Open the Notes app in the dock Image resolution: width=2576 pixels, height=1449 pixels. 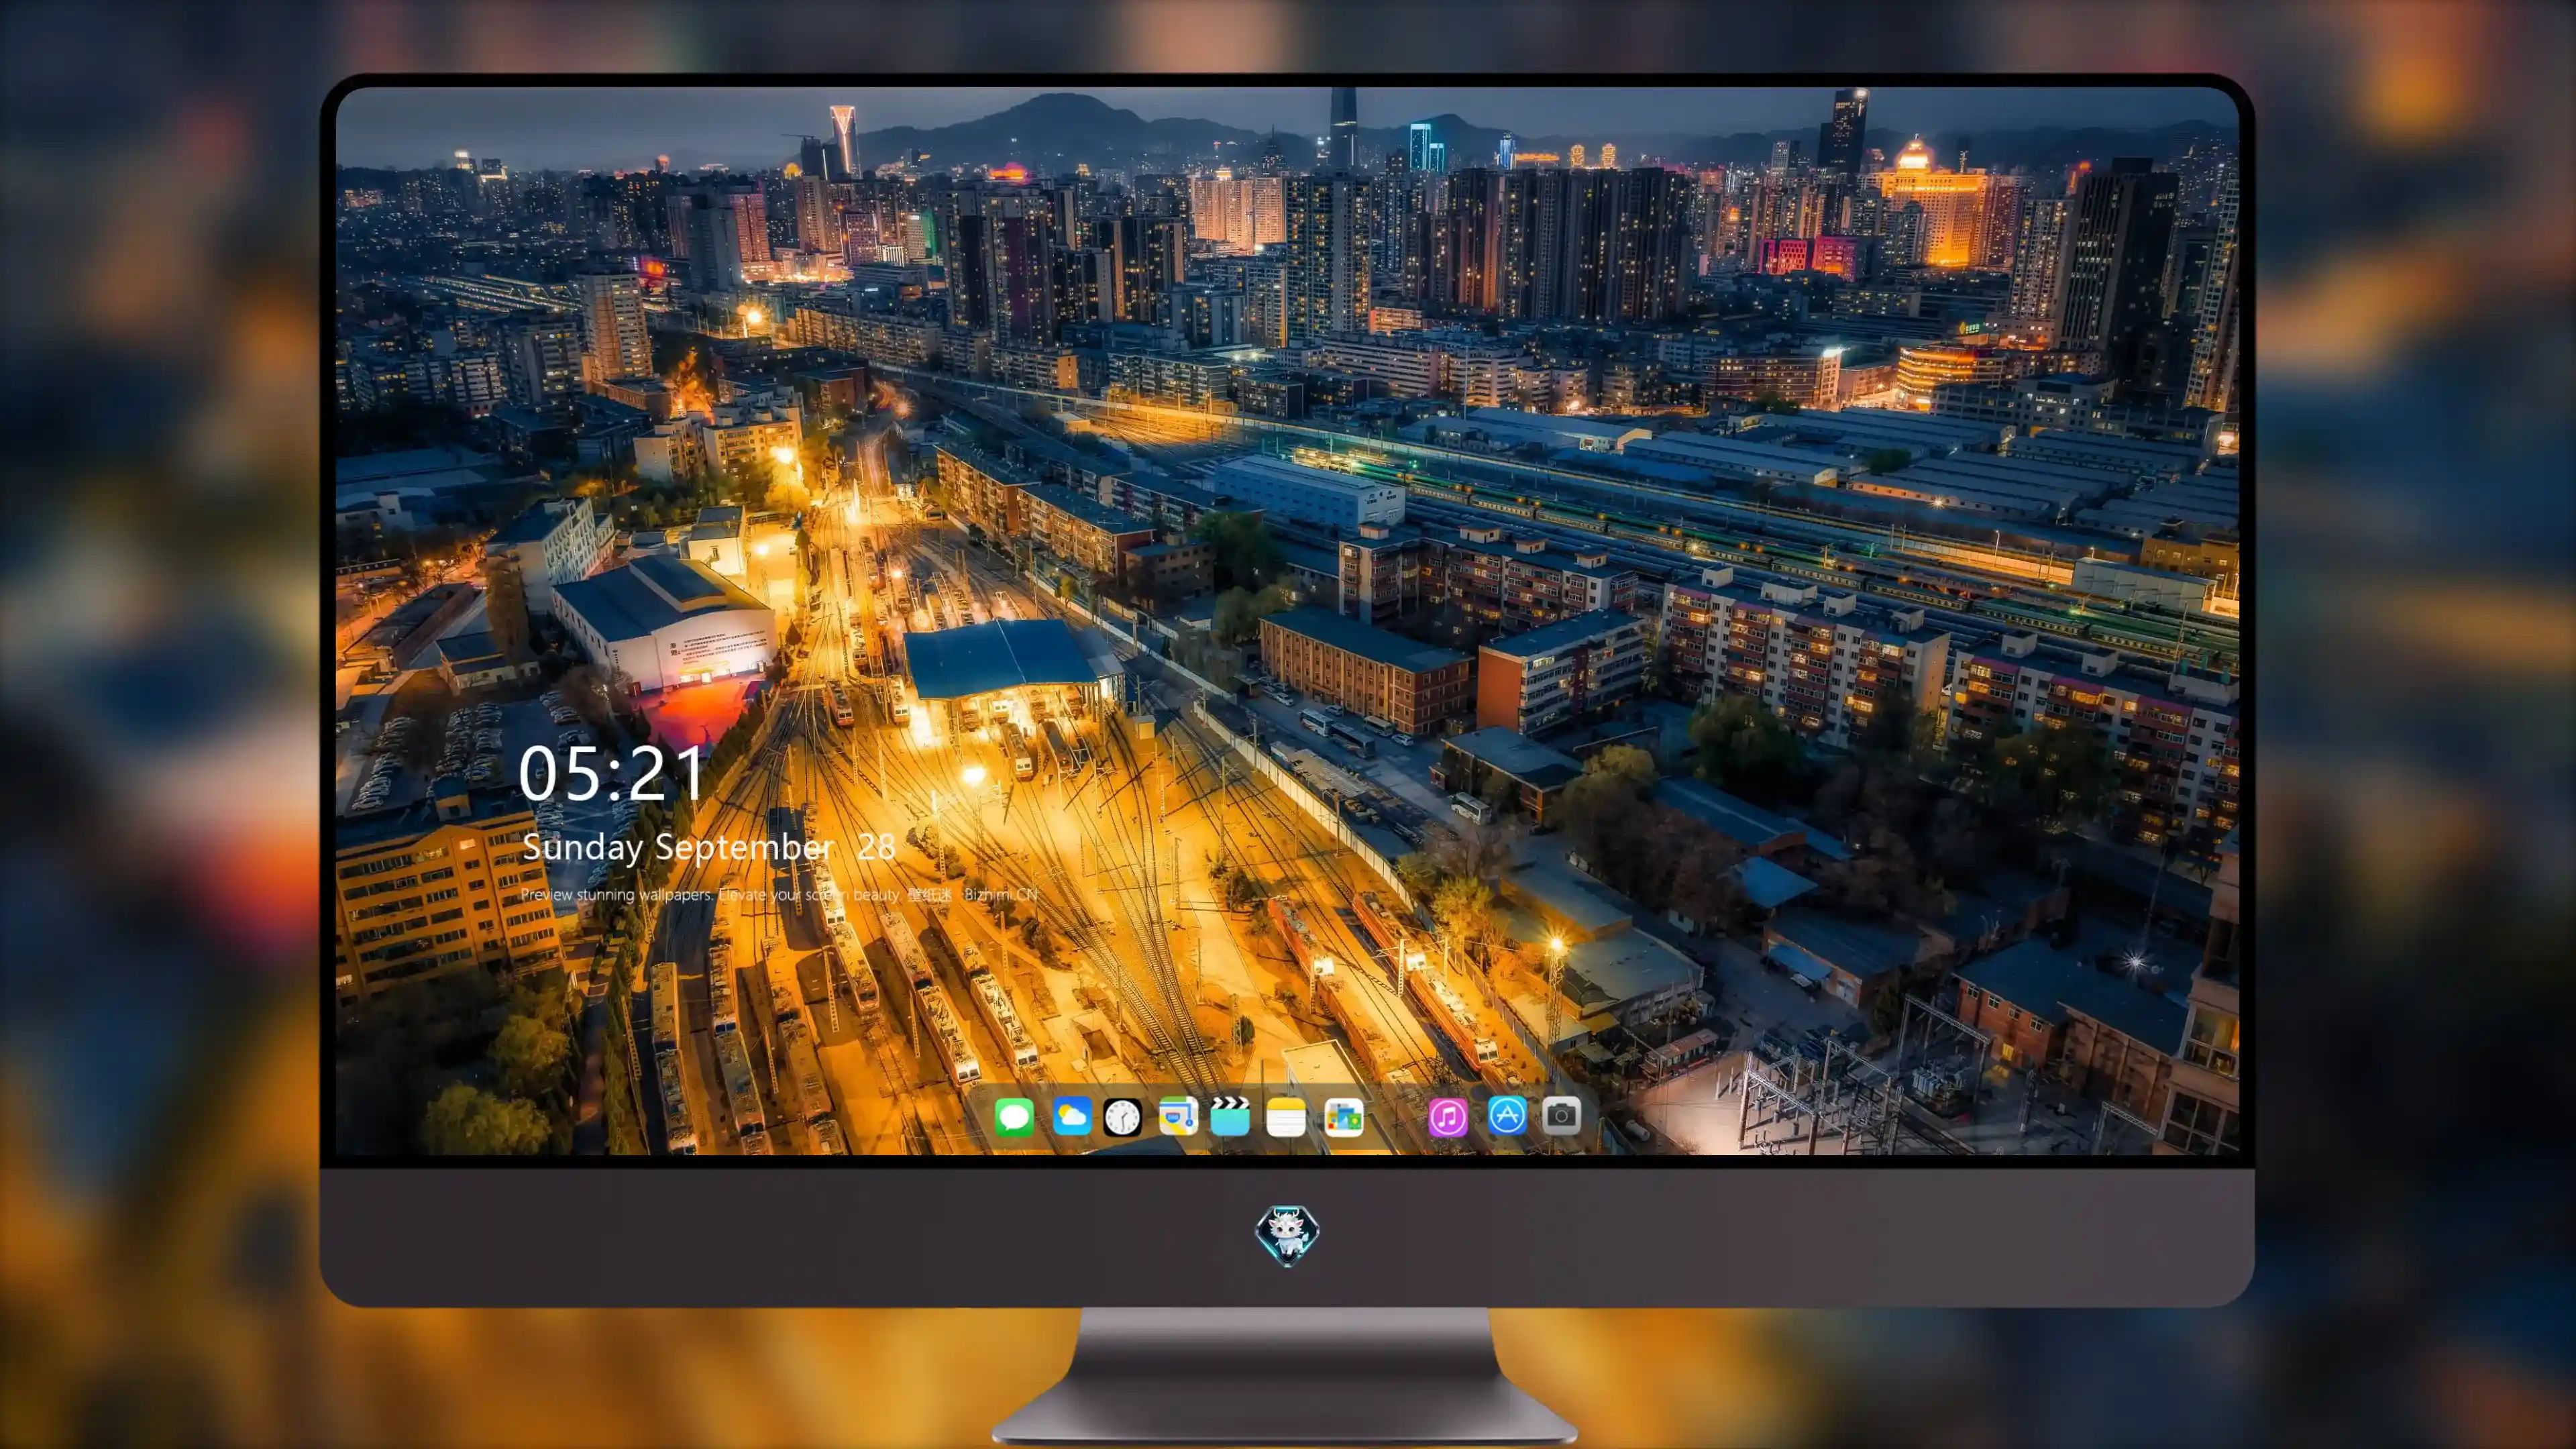(1286, 1117)
